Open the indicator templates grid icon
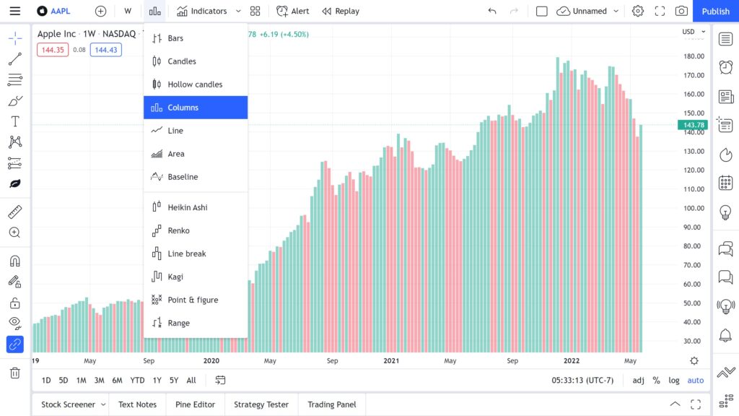Viewport: 739px width, 416px height. [255, 11]
